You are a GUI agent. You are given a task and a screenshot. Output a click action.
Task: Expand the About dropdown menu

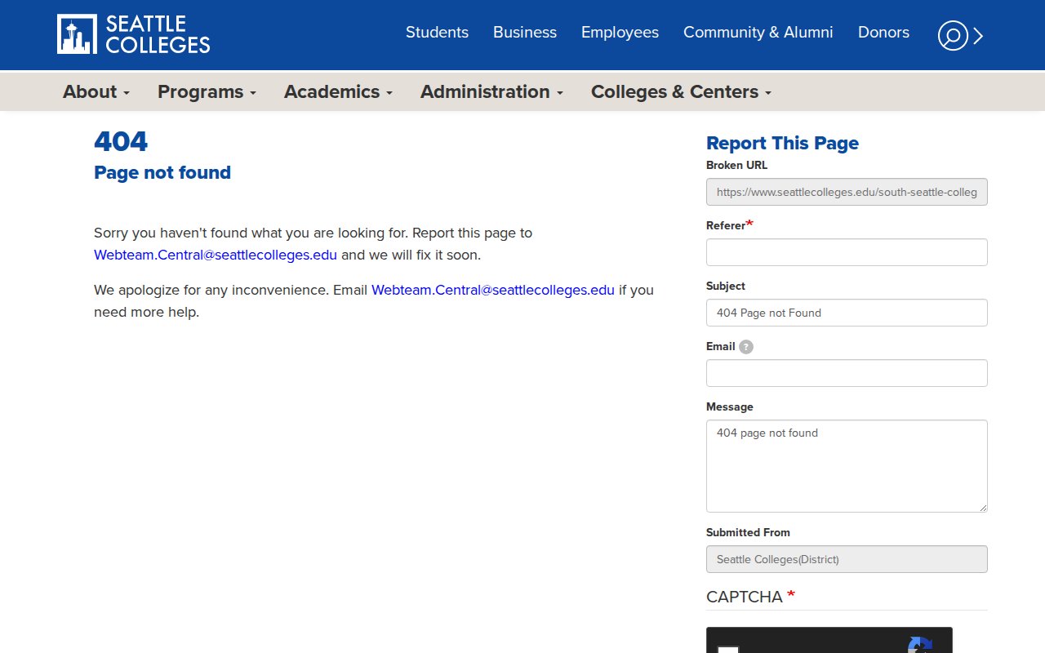coord(96,92)
